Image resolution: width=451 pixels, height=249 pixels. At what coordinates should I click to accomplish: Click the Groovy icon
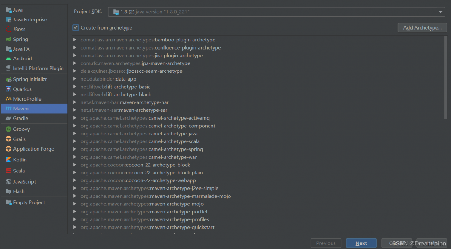(8, 129)
